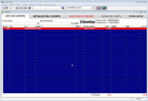Click the Visual Recibos application icon
This screenshot has height=101, width=148.
coord(2,2)
